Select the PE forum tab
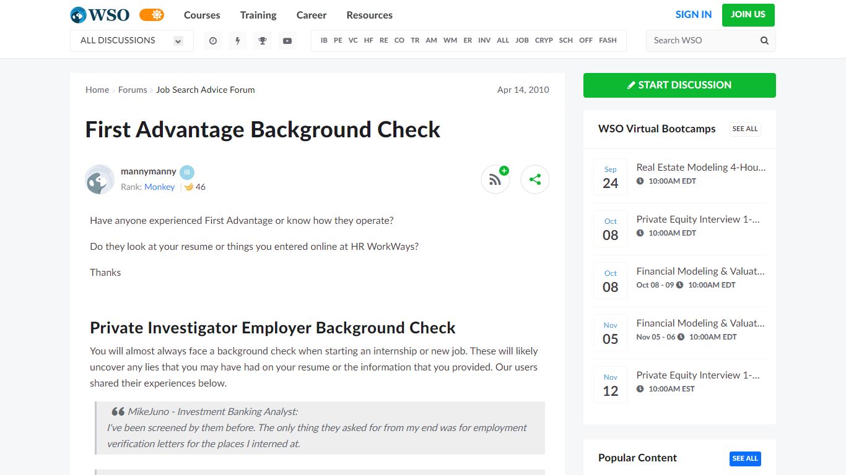The height and width of the screenshot is (475, 846). click(x=338, y=40)
